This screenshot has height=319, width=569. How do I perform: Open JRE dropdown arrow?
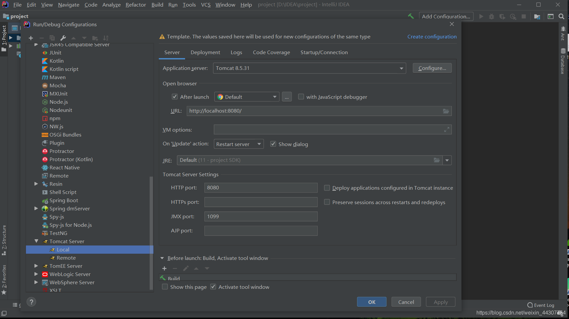(x=447, y=160)
